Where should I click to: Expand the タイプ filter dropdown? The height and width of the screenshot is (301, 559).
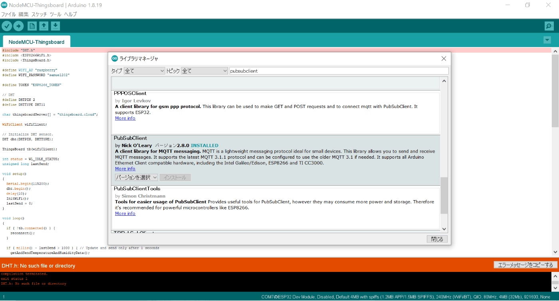[144, 71]
